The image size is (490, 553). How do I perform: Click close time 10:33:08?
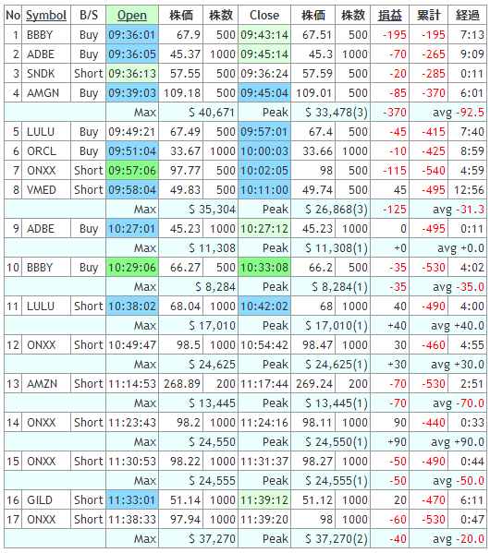click(x=264, y=268)
